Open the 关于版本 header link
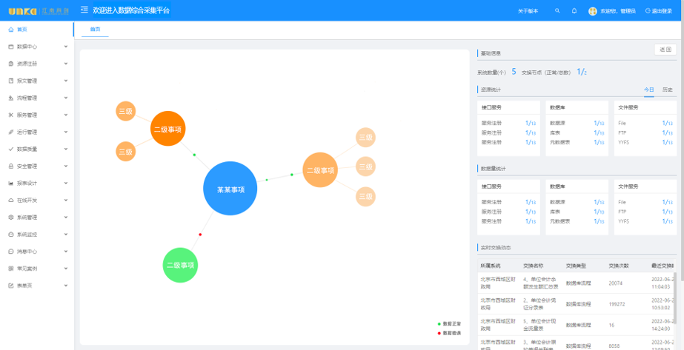684x350 pixels. (x=528, y=11)
